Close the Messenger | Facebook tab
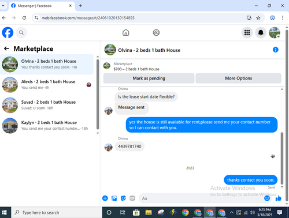The image size is (289, 218). pos(71,6)
